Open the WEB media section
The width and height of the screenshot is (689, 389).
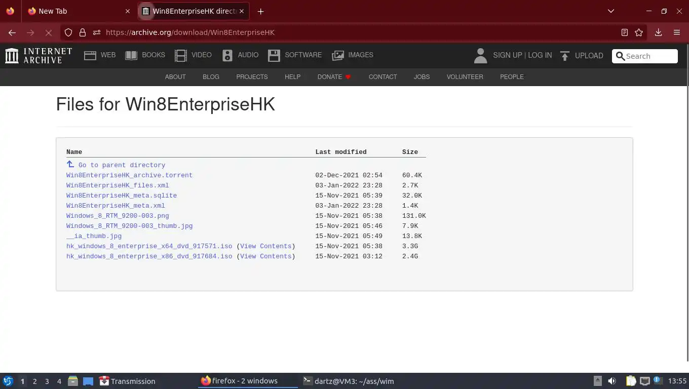click(100, 55)
